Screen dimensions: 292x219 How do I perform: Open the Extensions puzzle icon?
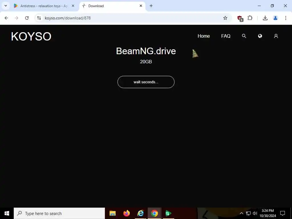point(250,18)
